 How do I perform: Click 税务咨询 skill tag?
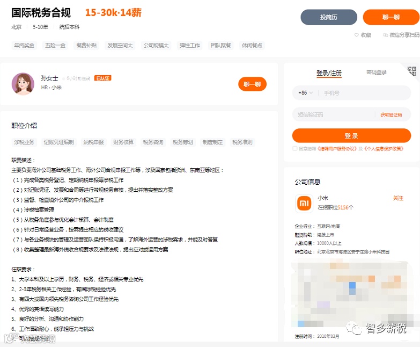[x=153, y=142]
